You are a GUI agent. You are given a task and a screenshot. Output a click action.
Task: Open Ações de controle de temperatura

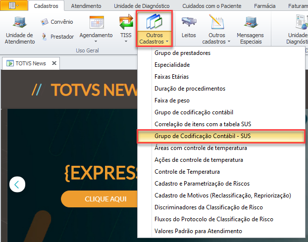[221, 160]
